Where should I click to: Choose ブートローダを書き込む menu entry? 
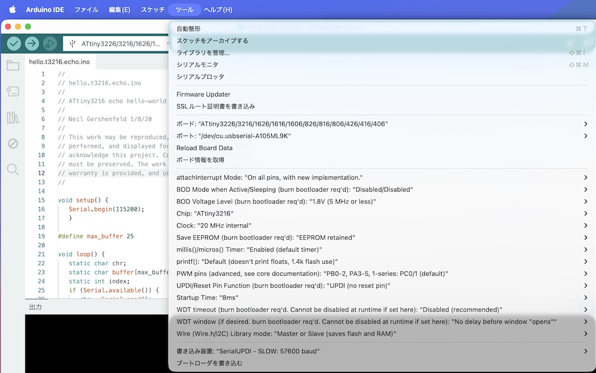click(209, 363)
